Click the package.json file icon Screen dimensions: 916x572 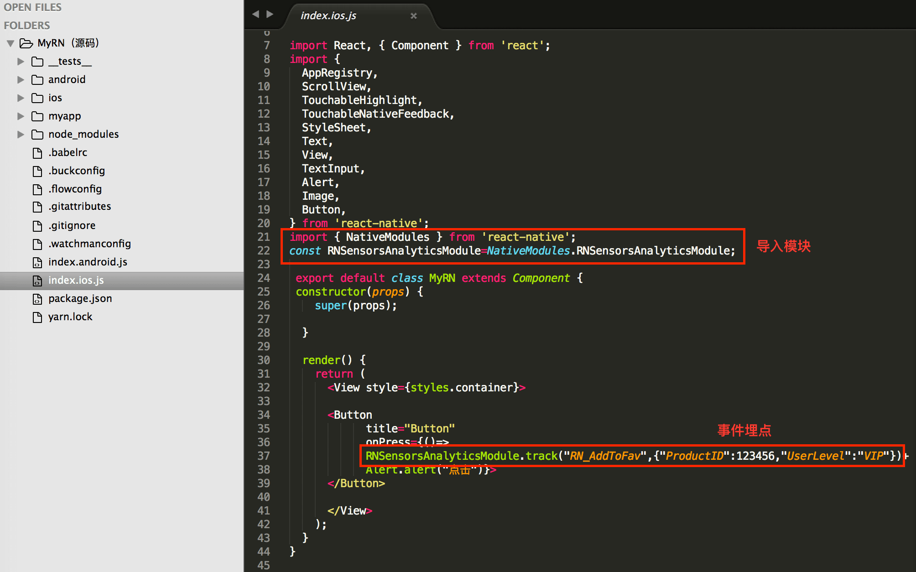[x=37, y=299]
